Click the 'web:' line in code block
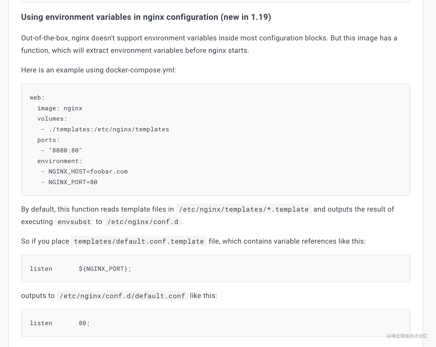The image size is (436, 347). [37, 98]
